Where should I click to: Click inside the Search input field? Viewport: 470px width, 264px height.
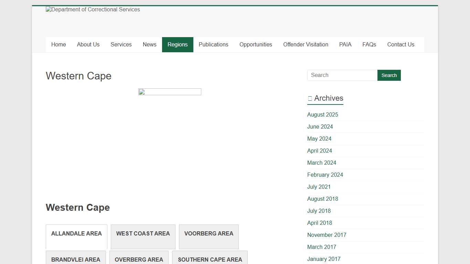click(342, 75)
